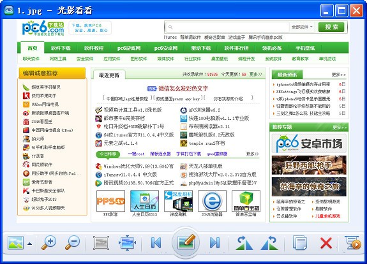Click the temple run2存档 entry
367x264 pixels.
pyautogui.click(x=207, y=143)
